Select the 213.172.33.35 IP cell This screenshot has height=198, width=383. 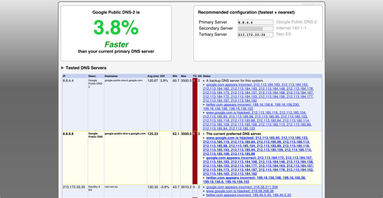[74, 187]
